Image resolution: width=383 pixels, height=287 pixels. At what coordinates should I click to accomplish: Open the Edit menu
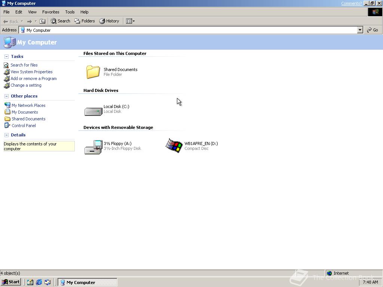click(19, 12)
